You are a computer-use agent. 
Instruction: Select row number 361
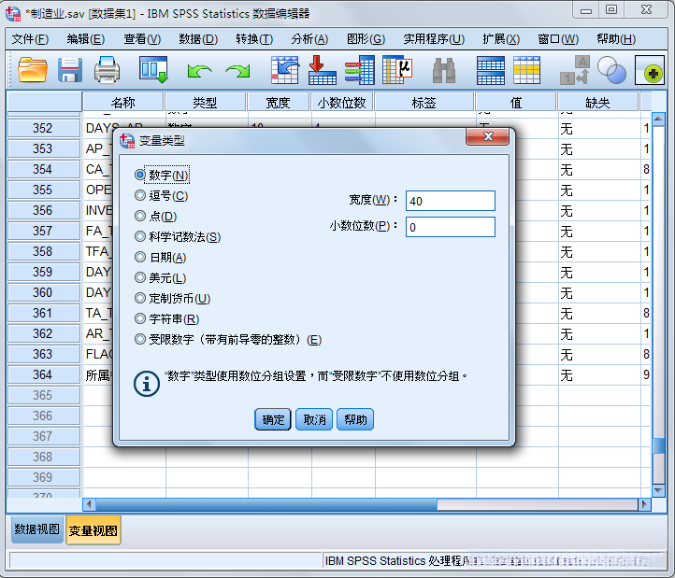44,313
